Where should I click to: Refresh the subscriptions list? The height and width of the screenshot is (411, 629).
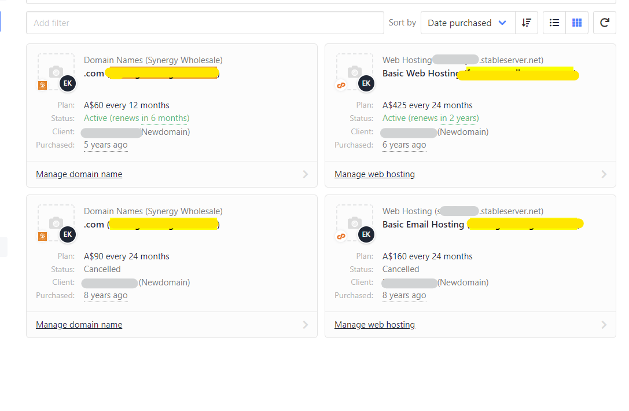605,23
